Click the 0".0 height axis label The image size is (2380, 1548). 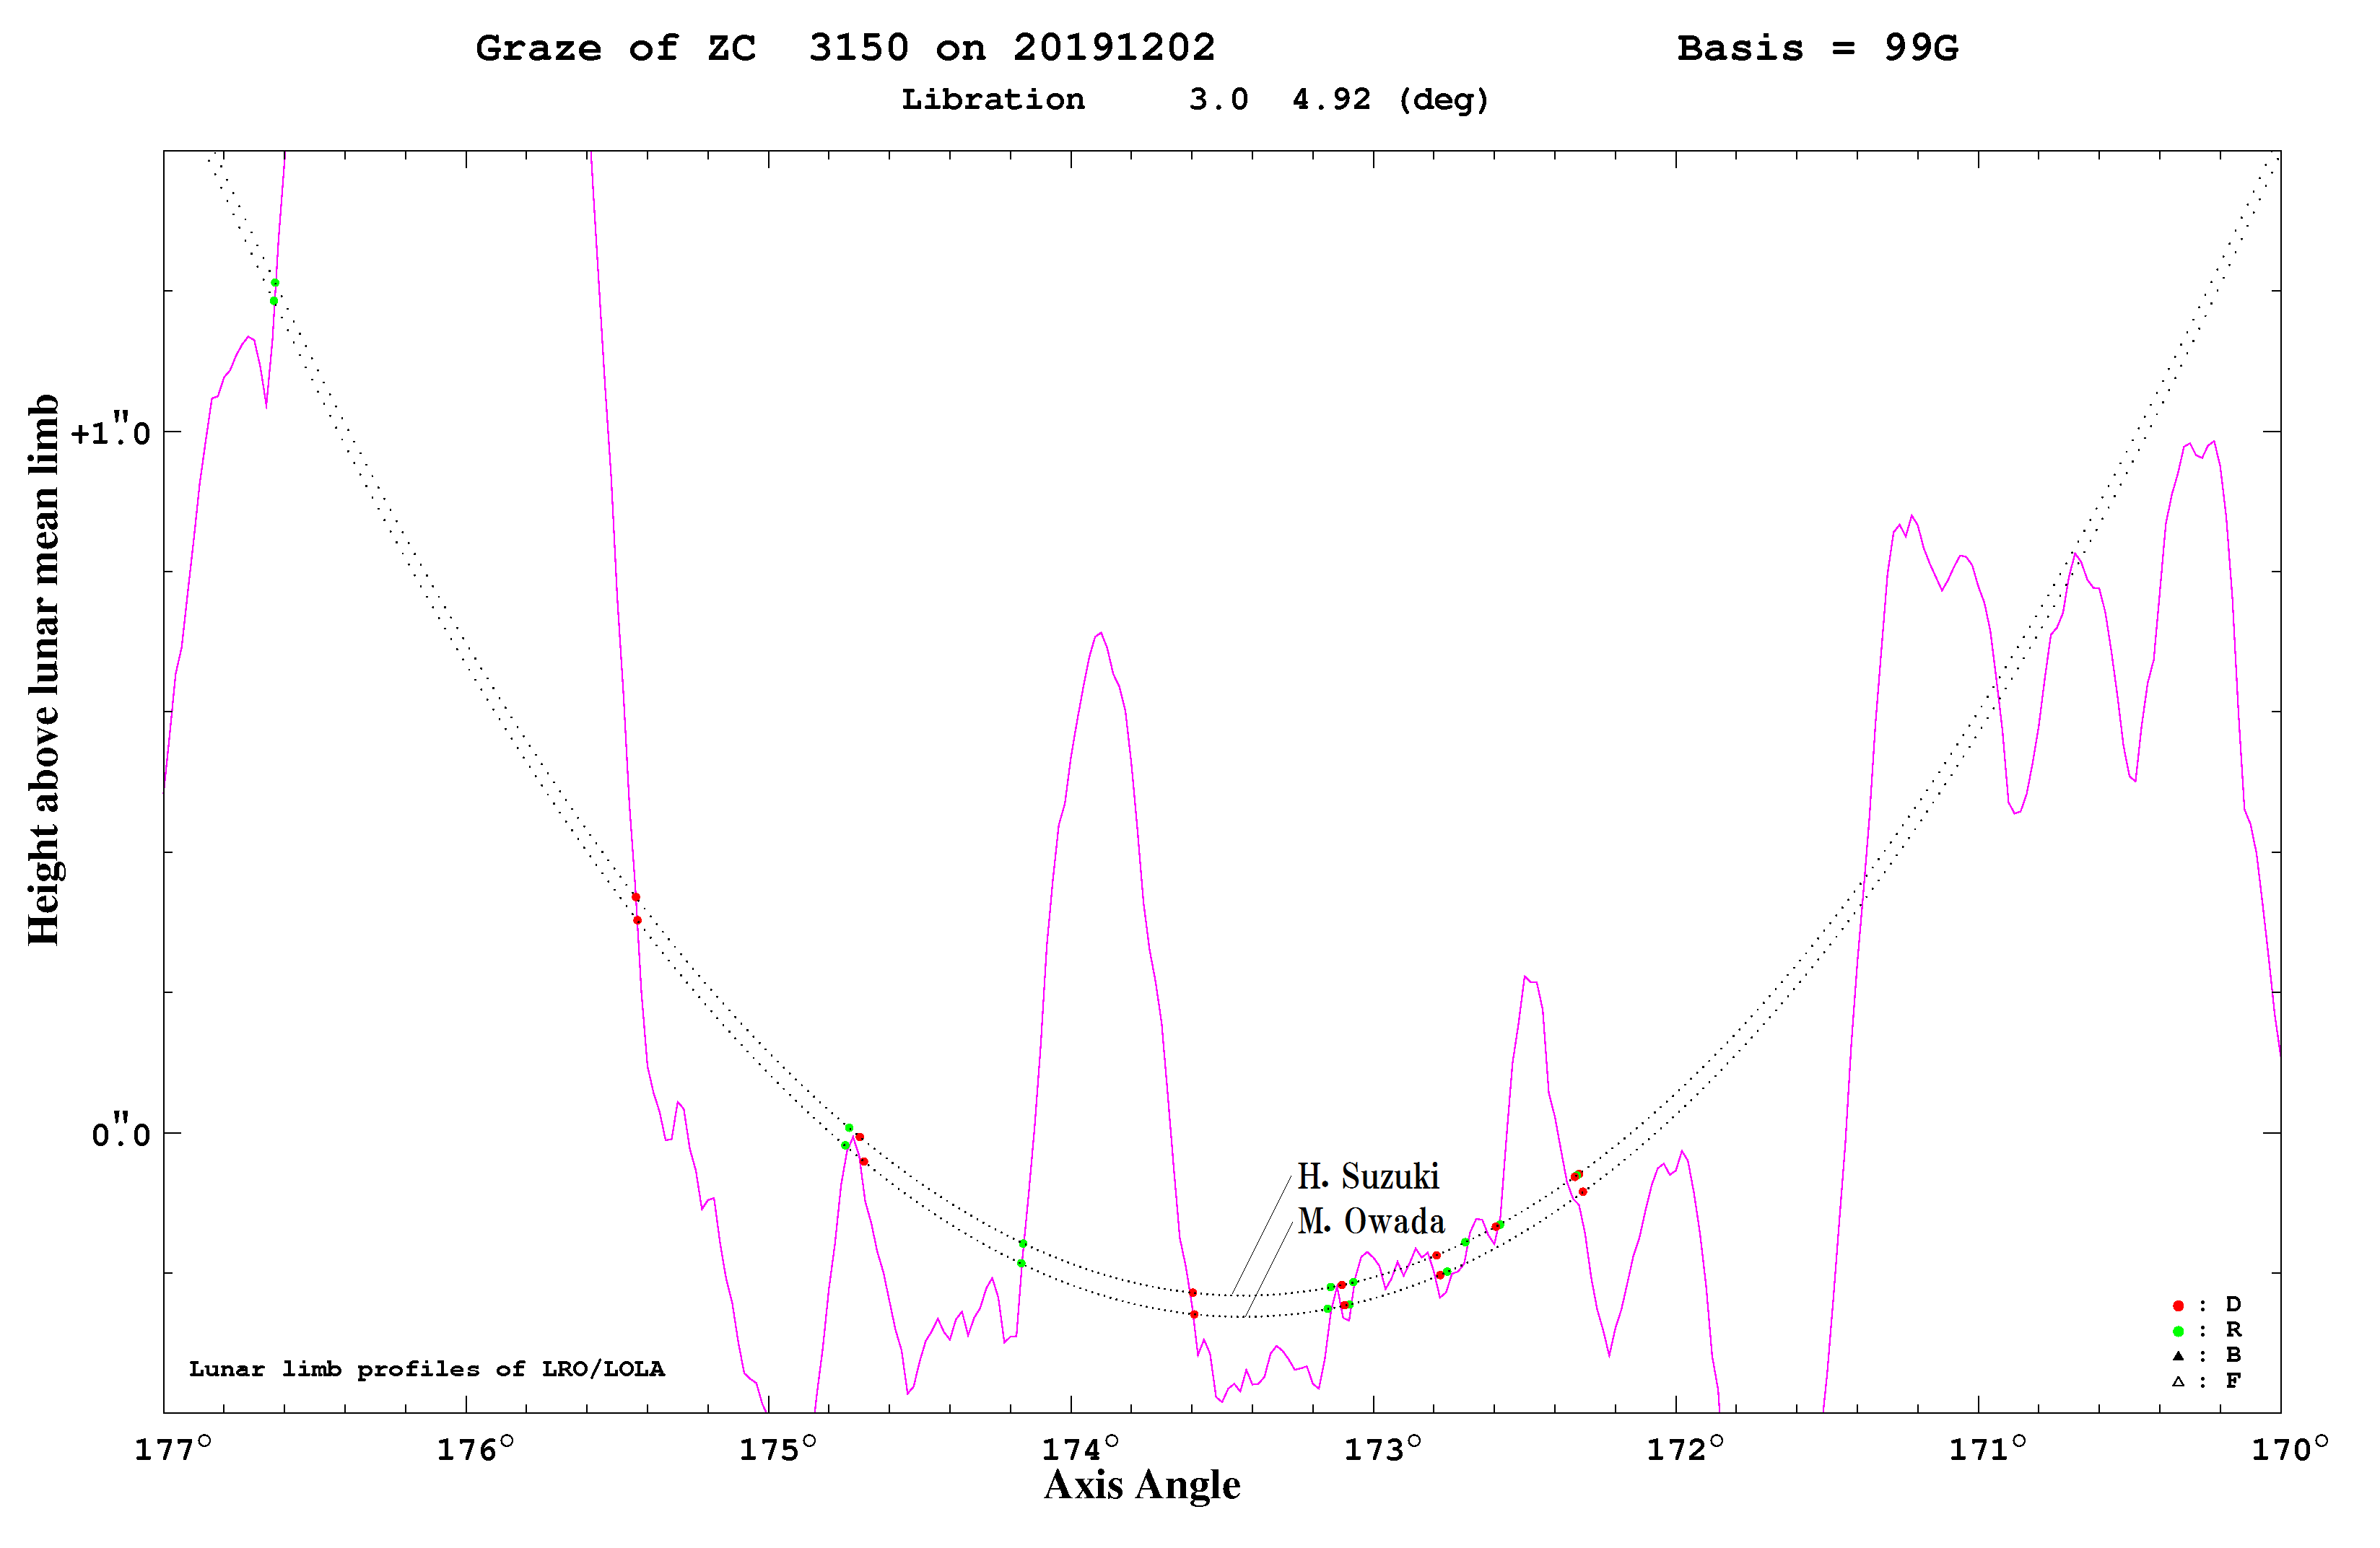[121, 1133]
